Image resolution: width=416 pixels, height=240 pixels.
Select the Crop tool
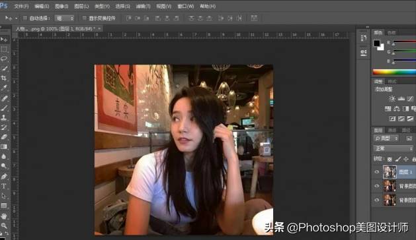[4, 78]
